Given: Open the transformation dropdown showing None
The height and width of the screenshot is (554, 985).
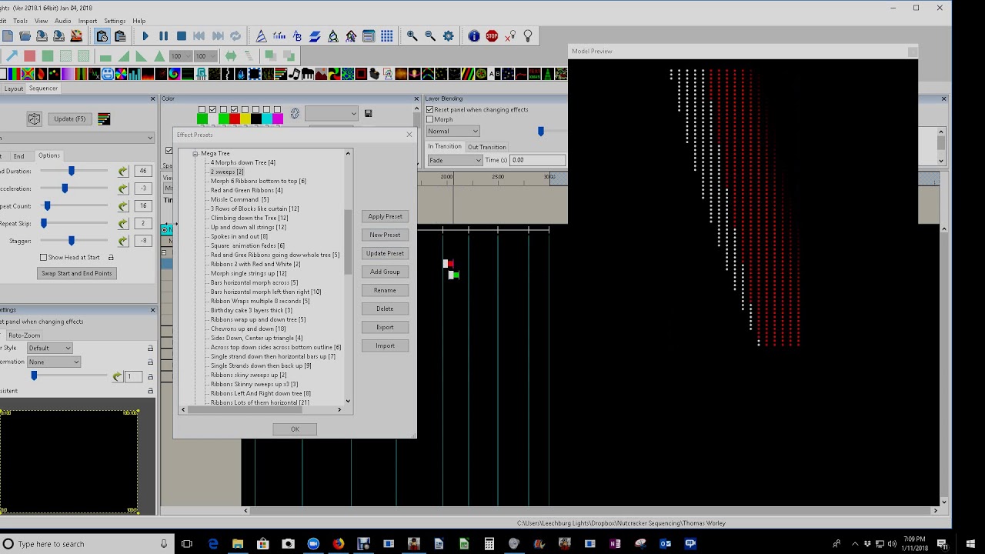Looking at the screenshot, I should coord(54,362).
